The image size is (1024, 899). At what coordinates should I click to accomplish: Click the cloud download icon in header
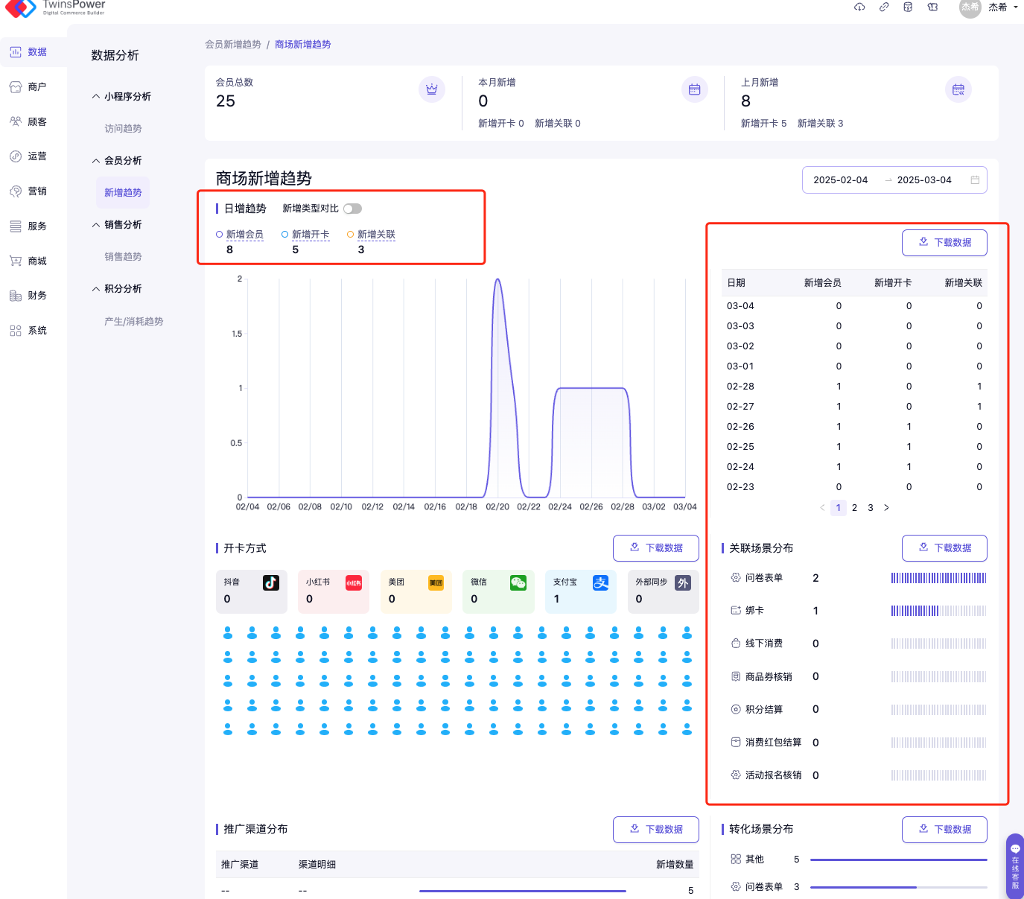click(859, 7)
